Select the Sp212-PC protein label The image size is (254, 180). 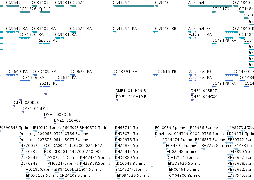(48, 84)
